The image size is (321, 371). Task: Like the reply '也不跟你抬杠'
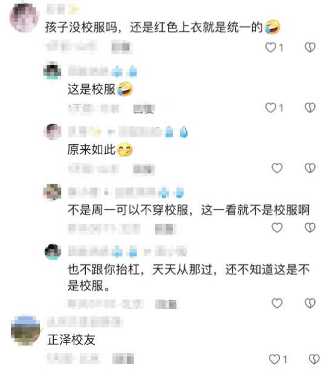277,303
